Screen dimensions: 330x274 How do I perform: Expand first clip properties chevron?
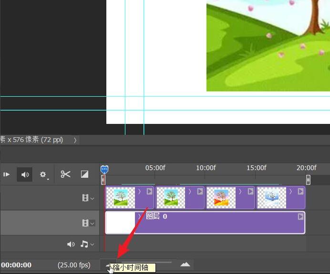click(139, 192)
